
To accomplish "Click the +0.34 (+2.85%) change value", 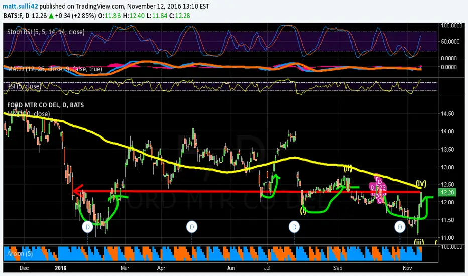I will 75,16.
